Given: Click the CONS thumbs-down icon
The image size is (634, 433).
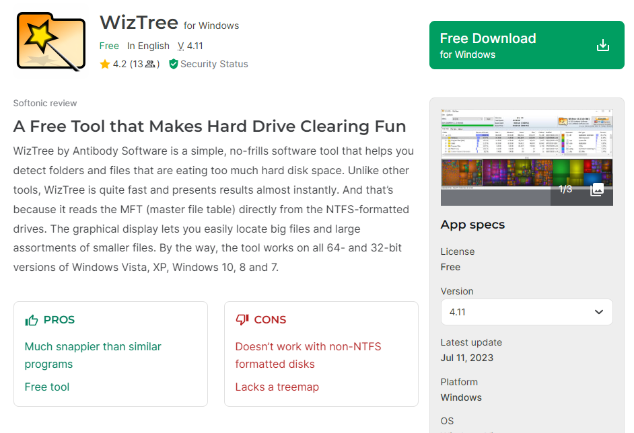Looking at the screenshot, I should click(242, 320).
